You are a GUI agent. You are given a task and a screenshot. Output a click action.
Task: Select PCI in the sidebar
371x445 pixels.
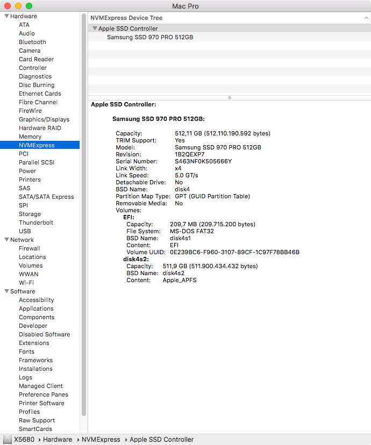24,154
